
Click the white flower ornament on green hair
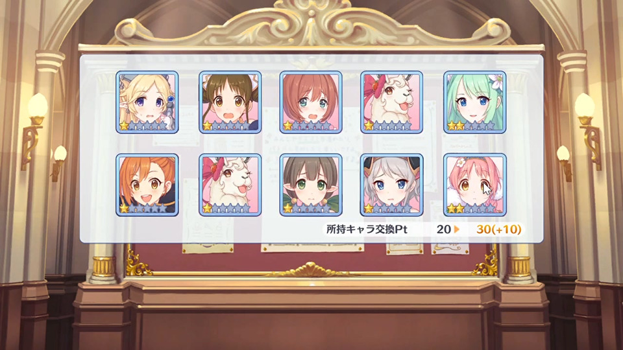pyautogui.click(x=496, y=82)
